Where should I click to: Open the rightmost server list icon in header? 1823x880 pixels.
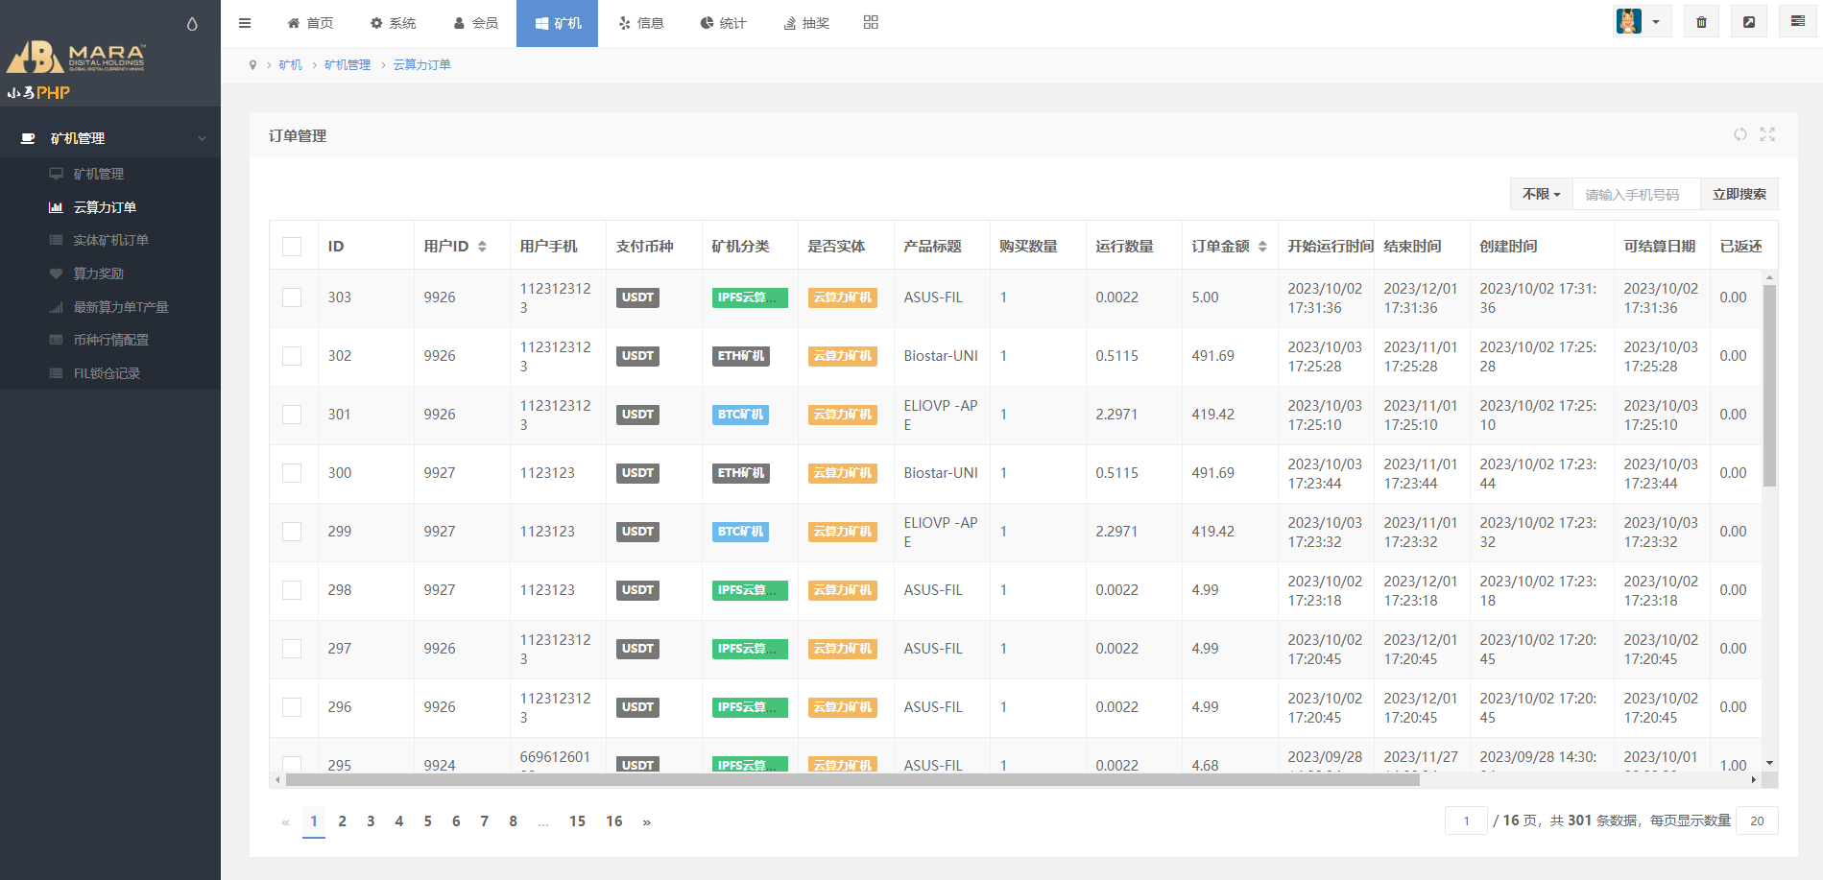[x=1797, y=21]
